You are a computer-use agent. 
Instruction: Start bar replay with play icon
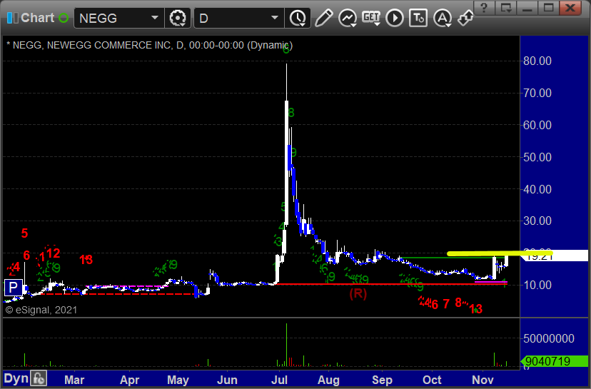395,18
